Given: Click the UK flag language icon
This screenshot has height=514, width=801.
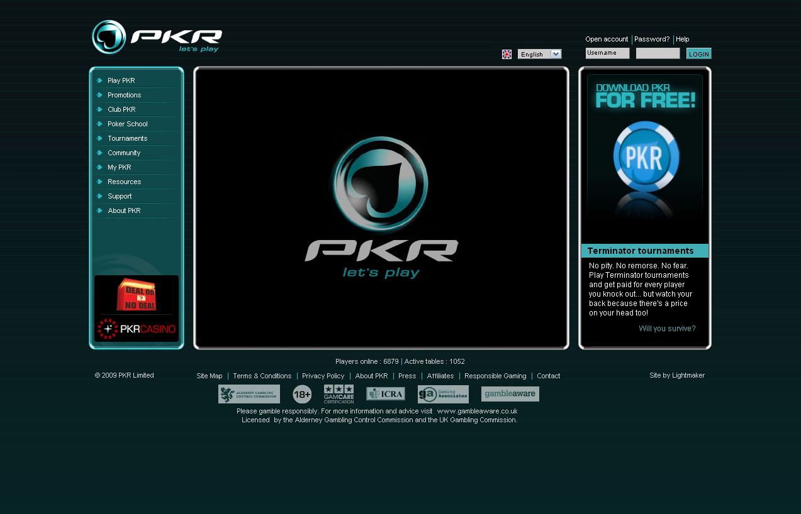Looking at the screenshot, I should [507, 54].
